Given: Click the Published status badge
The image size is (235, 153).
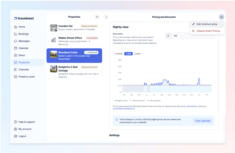Looking at the screenshot, I should (91, 52).
